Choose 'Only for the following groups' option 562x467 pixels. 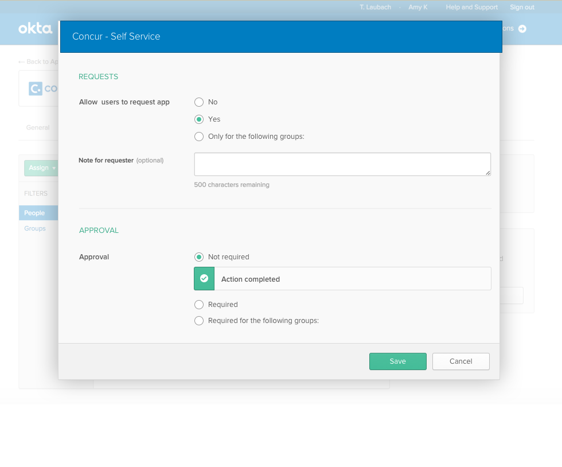tap(199, 137)
